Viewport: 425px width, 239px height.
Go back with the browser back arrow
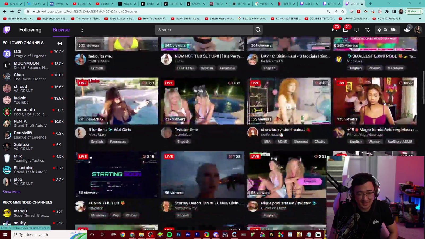click(x=5, y=11)
